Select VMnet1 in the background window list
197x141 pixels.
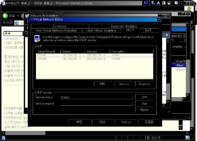(180, 65)
